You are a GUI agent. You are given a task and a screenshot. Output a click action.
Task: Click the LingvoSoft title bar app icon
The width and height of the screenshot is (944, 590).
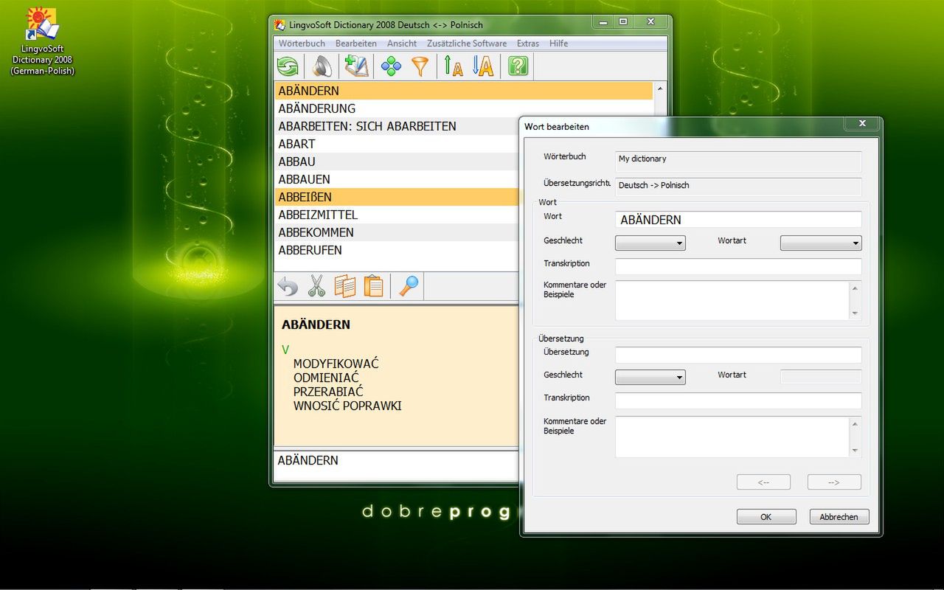coord(280,24)
